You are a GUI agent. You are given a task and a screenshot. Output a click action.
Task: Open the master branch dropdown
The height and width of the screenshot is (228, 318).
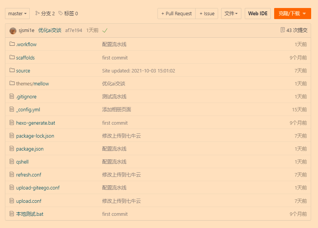pos(17,13)
